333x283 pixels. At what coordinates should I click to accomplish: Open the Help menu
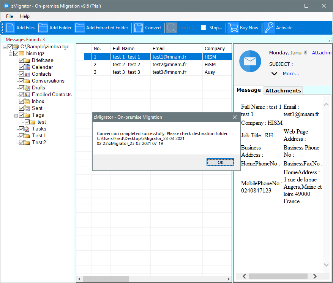pos(25,16)
